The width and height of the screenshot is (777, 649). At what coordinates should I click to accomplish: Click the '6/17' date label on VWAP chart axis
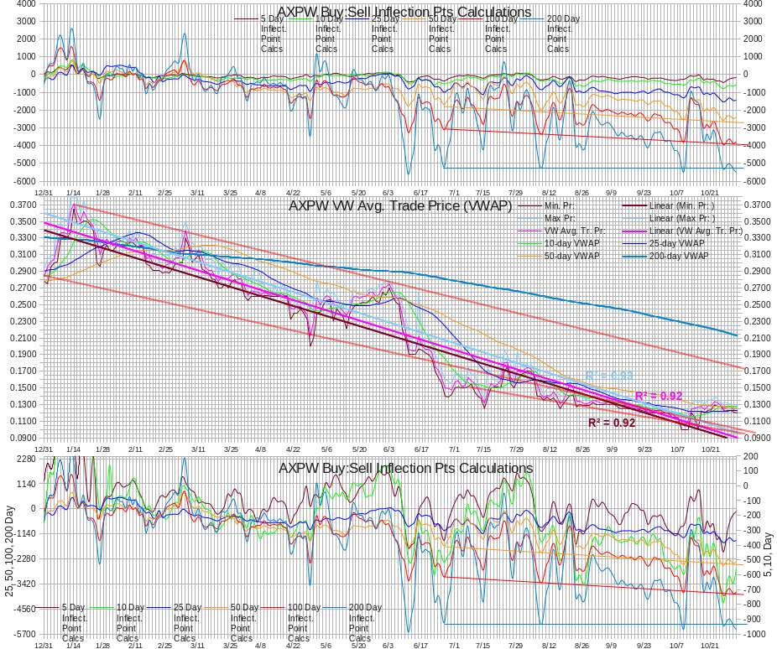(420, 449)
